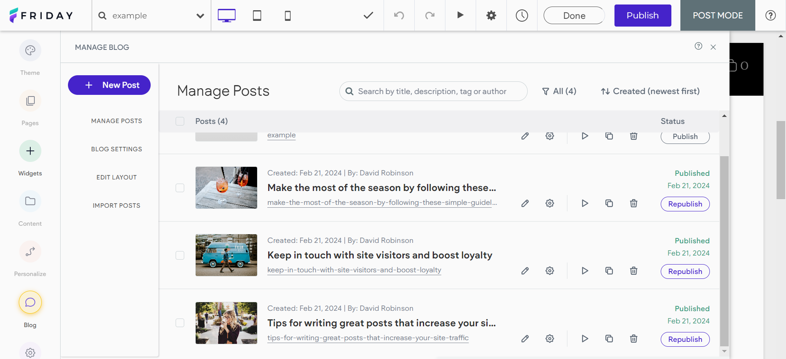
Task: Click the saved checkmark icon in toolbar
Action: 368,16
